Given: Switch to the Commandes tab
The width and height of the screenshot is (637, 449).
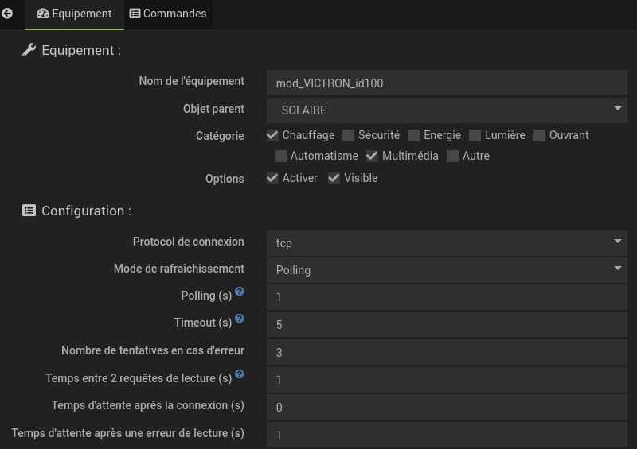Looking at the screenshot, I should 168,14.
